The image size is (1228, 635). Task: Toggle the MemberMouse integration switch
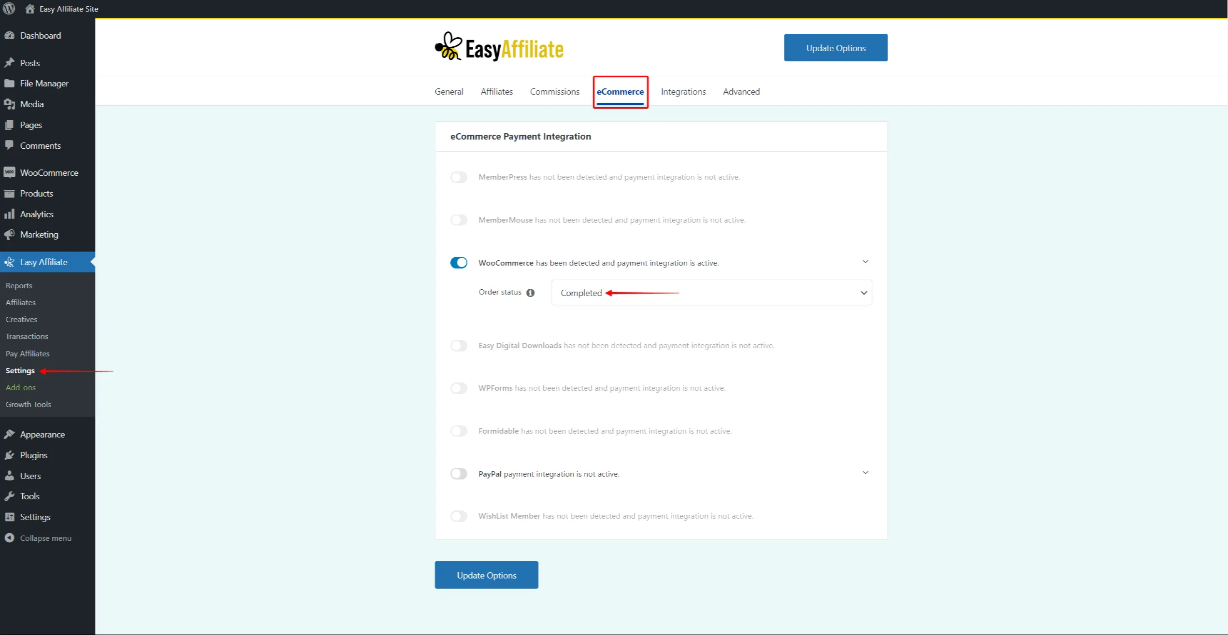tap(459, 220)
